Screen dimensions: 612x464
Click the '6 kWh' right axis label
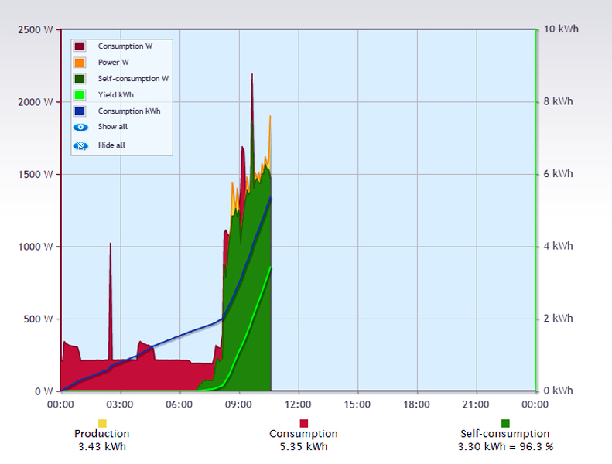(558, 174)
